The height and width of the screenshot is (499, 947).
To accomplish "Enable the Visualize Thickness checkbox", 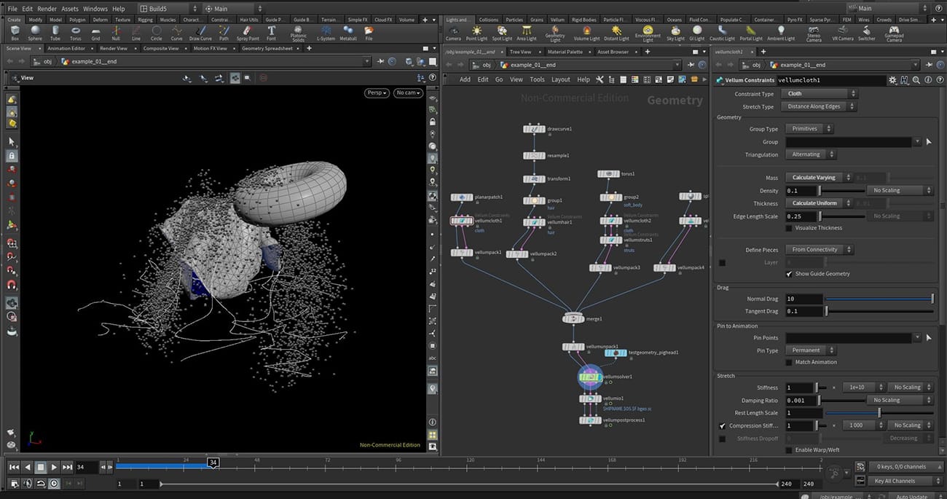I will [790, 227].
